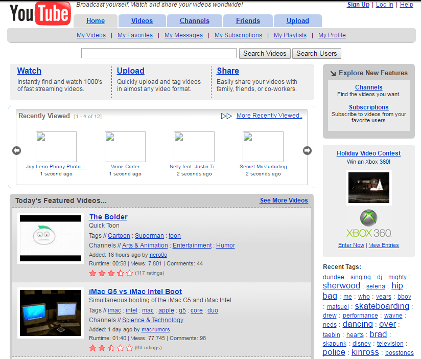
Task: Click the police recent tag
Action: click(334, 352)
